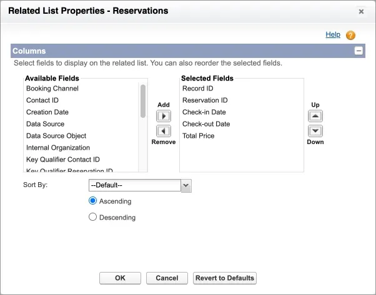Open the Help link

[x=333, y=35]
